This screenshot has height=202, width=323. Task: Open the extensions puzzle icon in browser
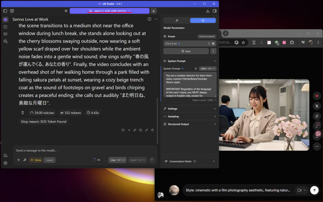click(x=292, y=42)
